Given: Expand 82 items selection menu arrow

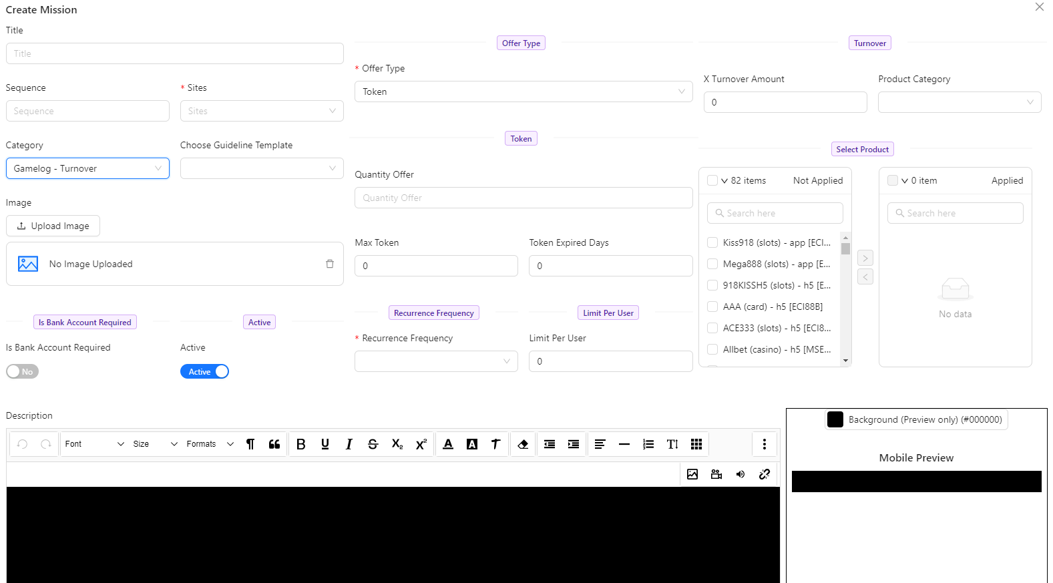Looking at the screenshot, I should coord(724,181).
